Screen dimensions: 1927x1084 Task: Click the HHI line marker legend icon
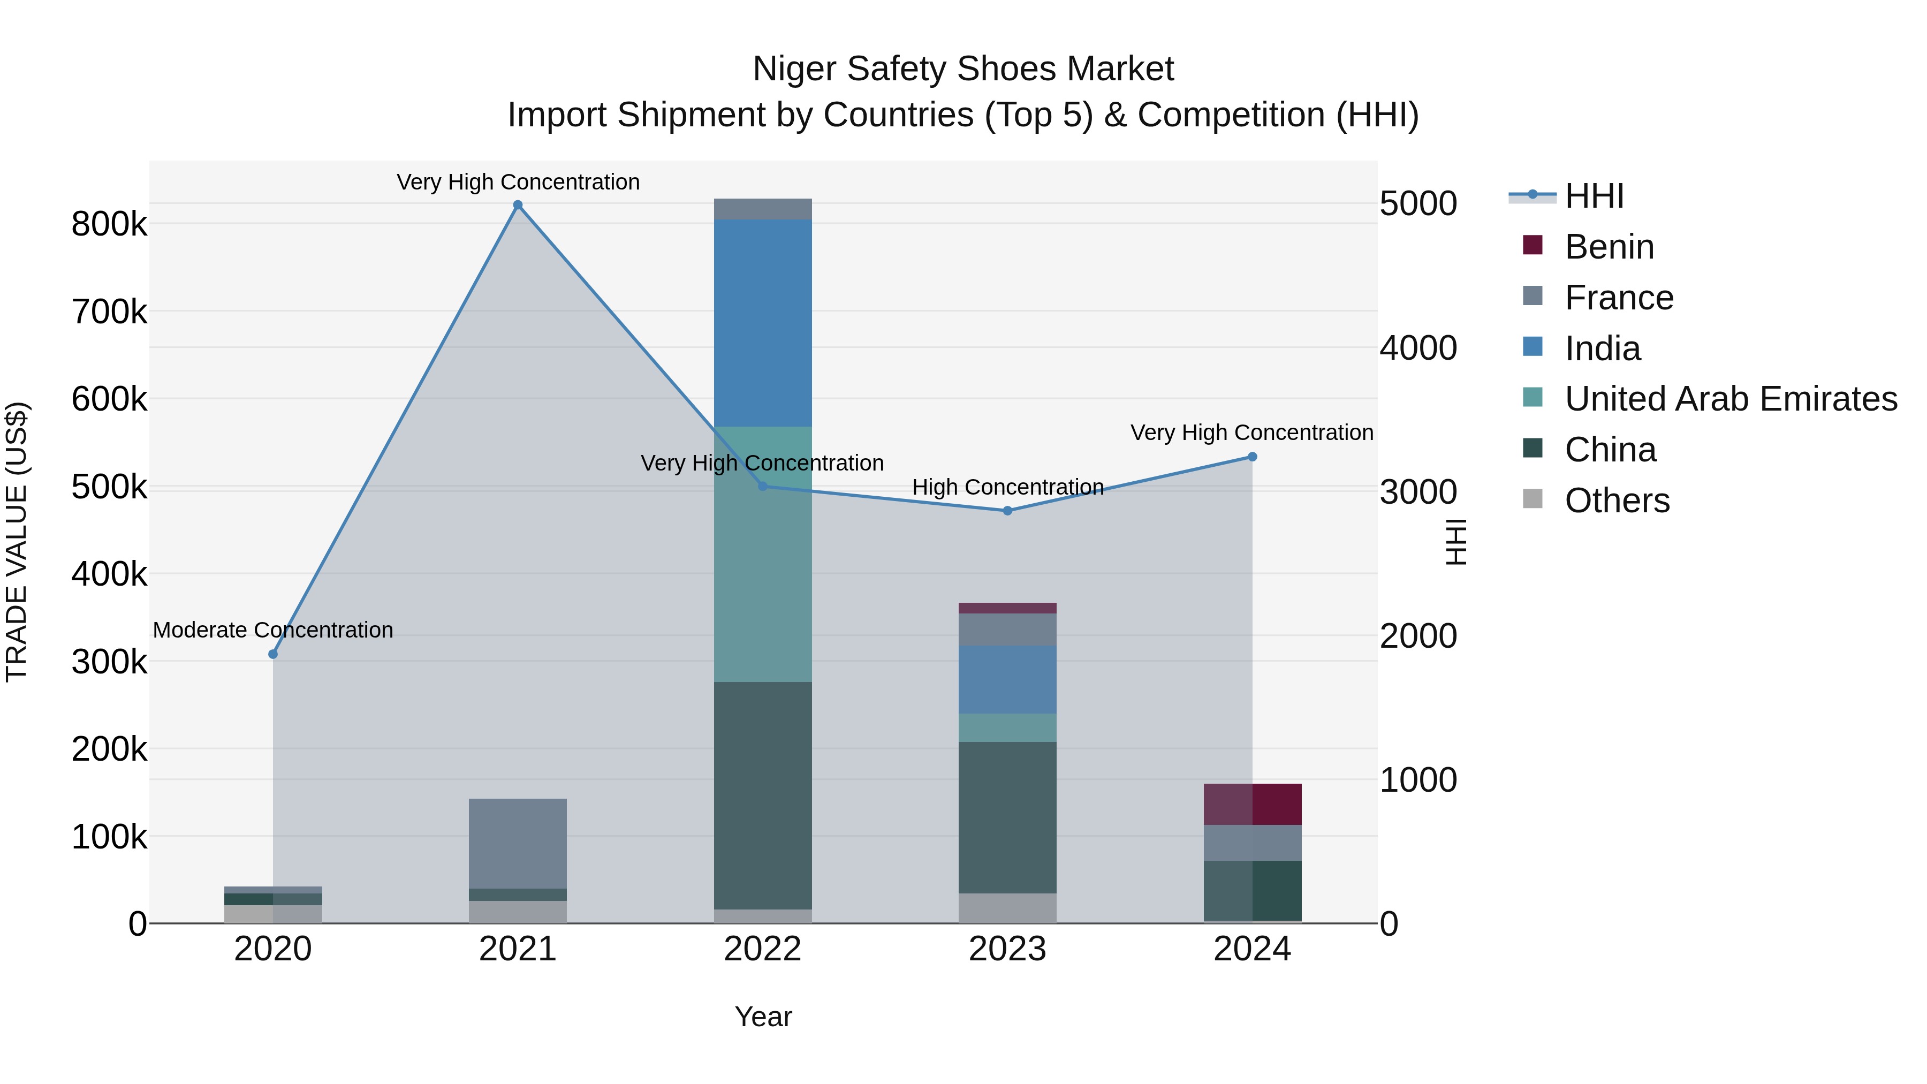click(1532, 194)
